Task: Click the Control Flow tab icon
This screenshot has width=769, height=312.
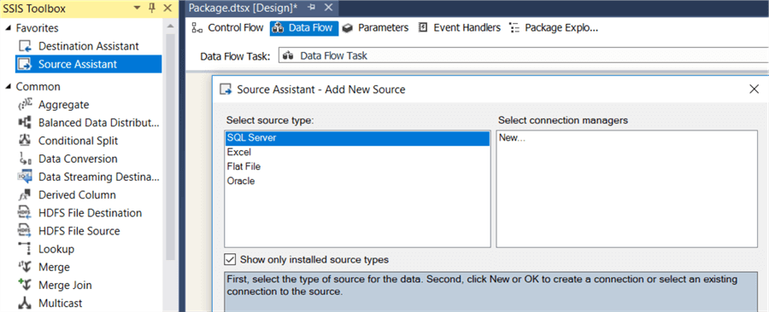Action: click(197, 28)
